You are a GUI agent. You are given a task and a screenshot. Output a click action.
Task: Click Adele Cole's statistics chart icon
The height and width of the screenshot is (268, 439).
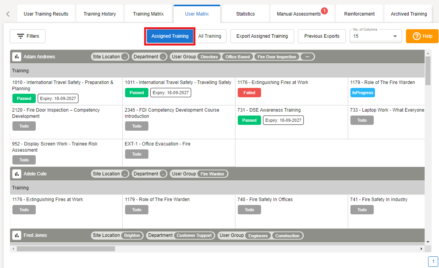tap(17, 174)
